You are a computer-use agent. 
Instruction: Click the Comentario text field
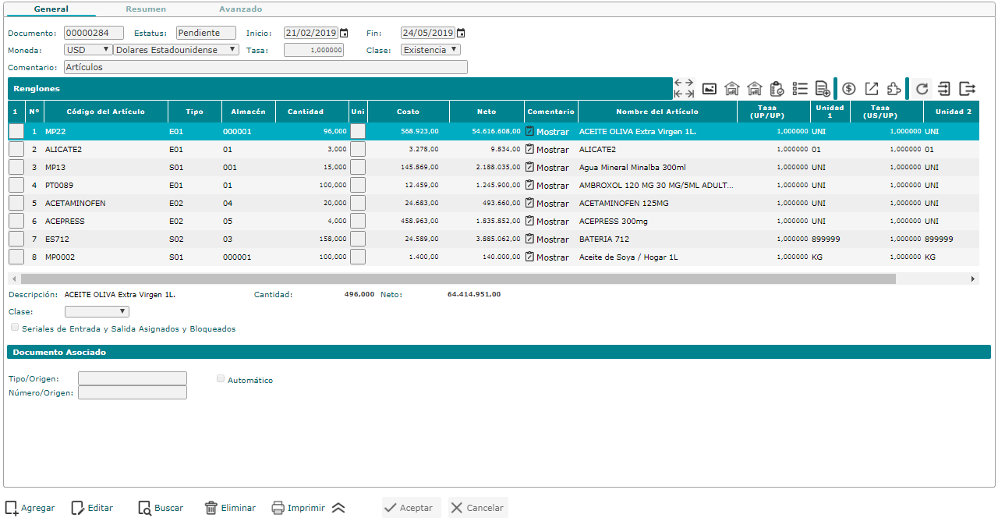(265, 68)
